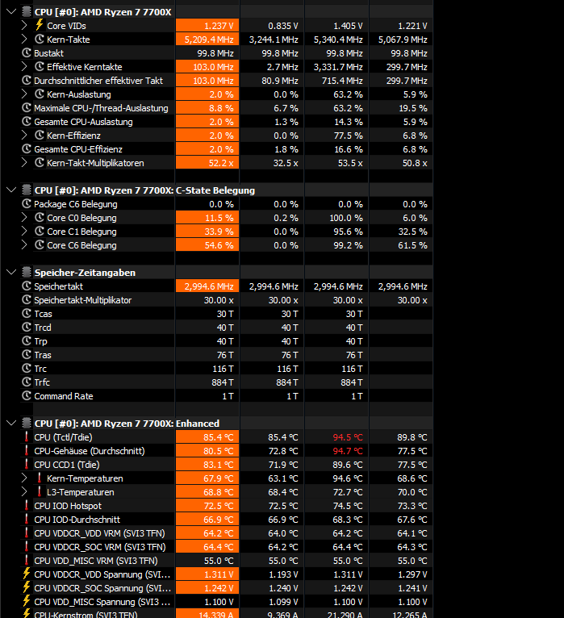Click thermometer icon beside CPU IOD-Durchschnitt

click(x=27, y=519)
